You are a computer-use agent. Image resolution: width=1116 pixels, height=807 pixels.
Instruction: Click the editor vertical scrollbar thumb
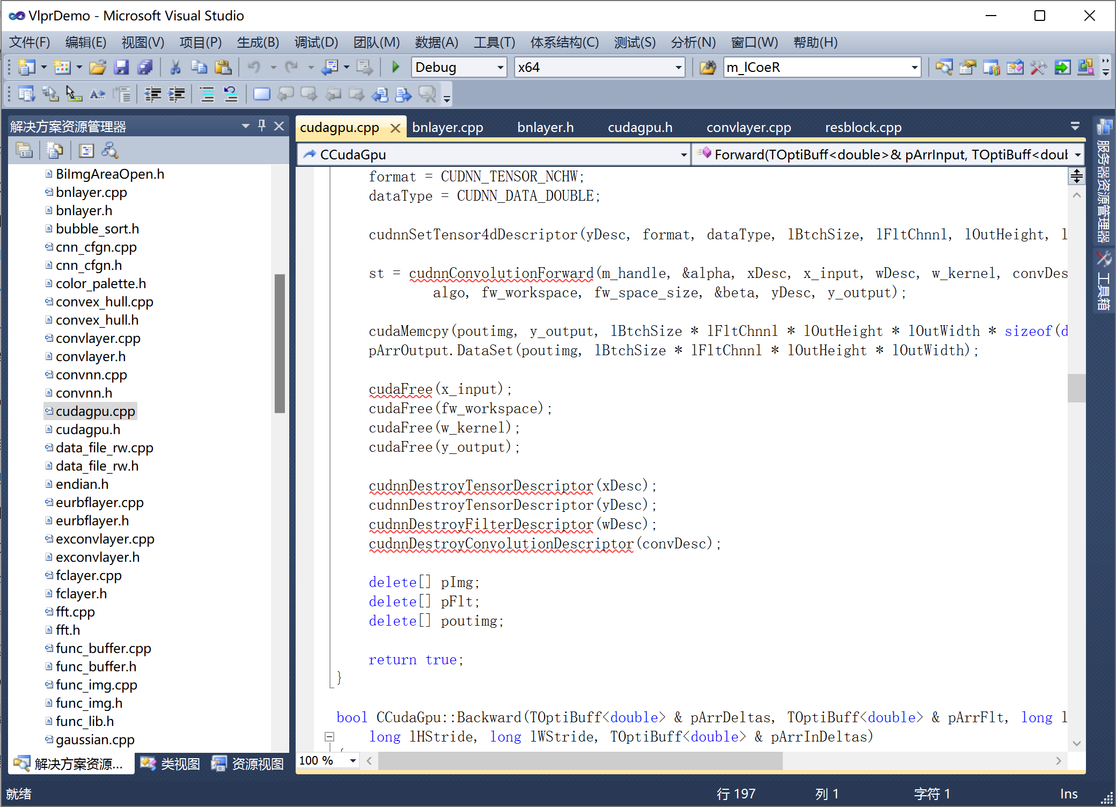1076,387
